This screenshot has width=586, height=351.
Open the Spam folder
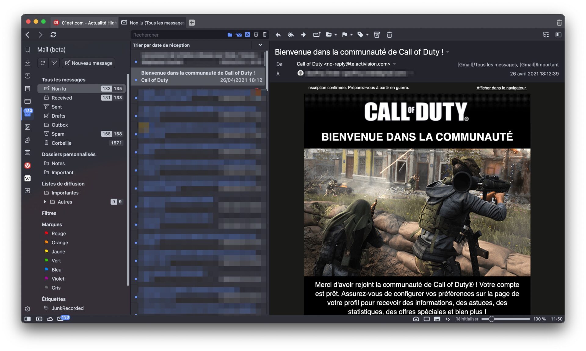(81, 134)
